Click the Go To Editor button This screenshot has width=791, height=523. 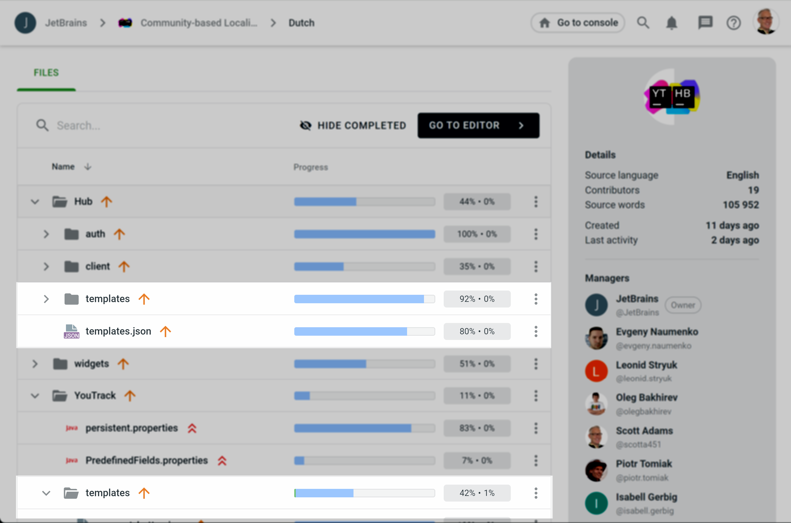tap(478, 126)
